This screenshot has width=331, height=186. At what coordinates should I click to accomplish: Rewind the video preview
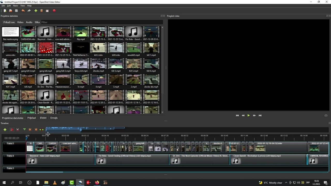pyautogui.click(x=243, y=115)
